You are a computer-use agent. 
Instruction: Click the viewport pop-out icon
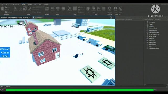(x=111, y=17)
